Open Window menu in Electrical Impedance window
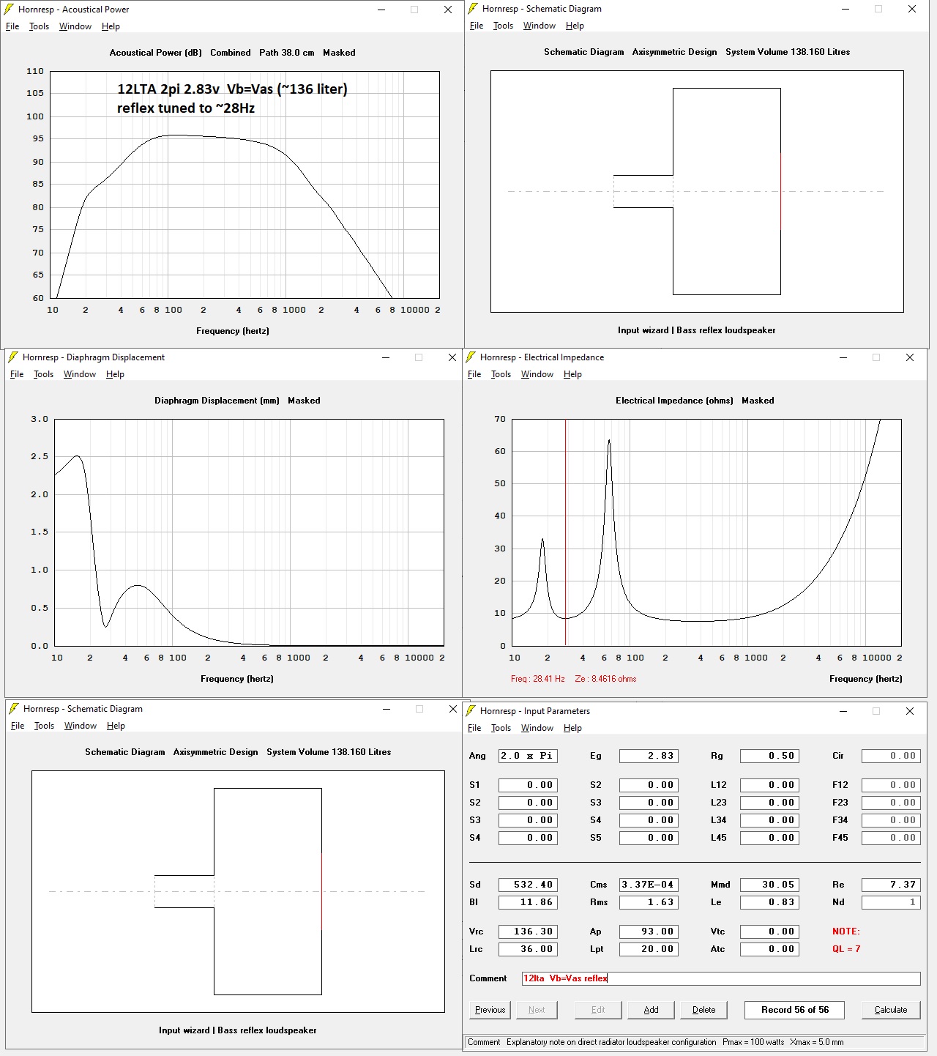 click(537, 374)
